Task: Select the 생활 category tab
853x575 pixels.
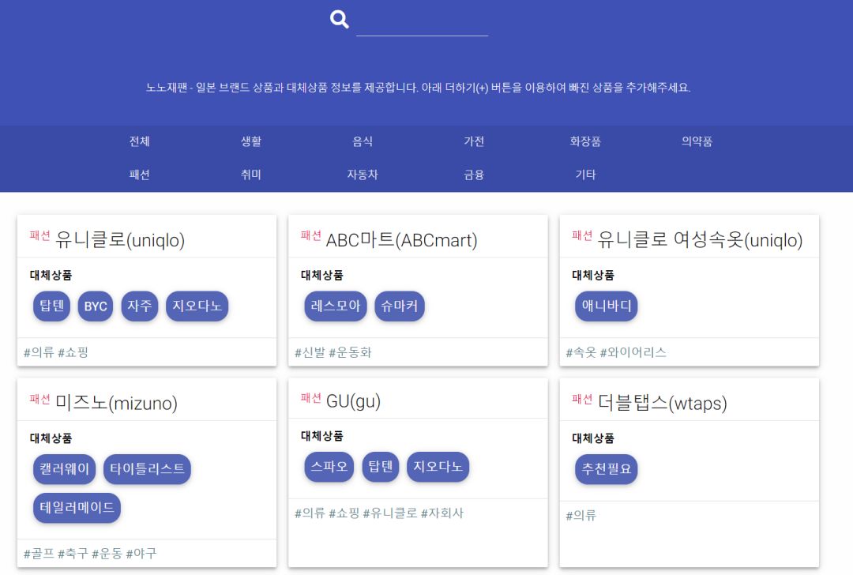Action: tap(251, 141)
